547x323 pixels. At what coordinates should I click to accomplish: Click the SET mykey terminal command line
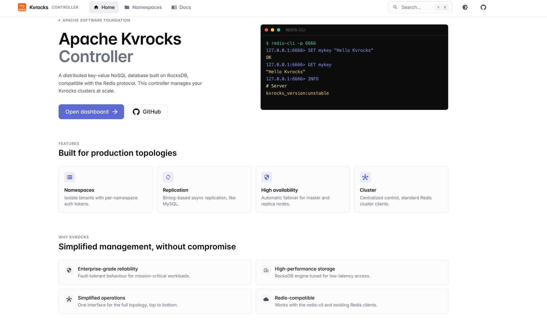point(320,50)
